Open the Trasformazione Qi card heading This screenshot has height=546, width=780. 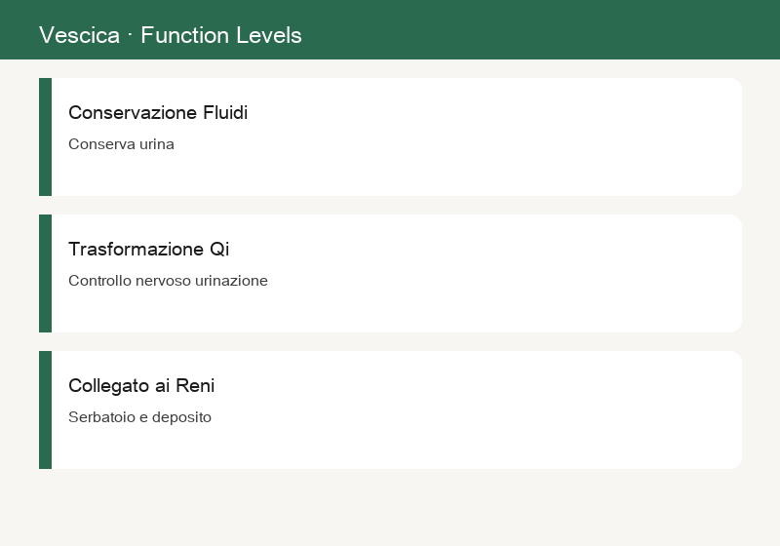point(149,250)
